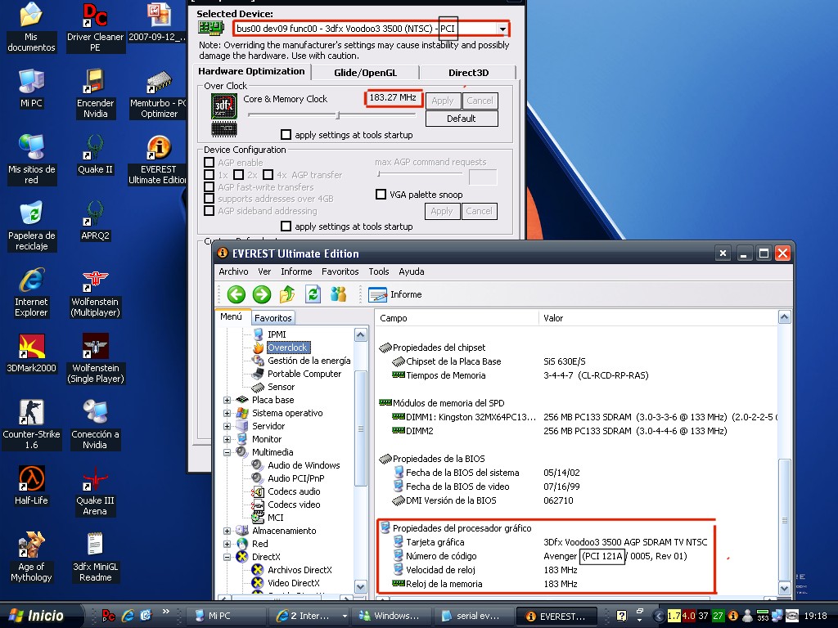Click the green Back arrow in EVEREST toolbar
Image resolution: width=838 pixels, height=628 pixels.
pyautogui.click(x=237, y=294)
